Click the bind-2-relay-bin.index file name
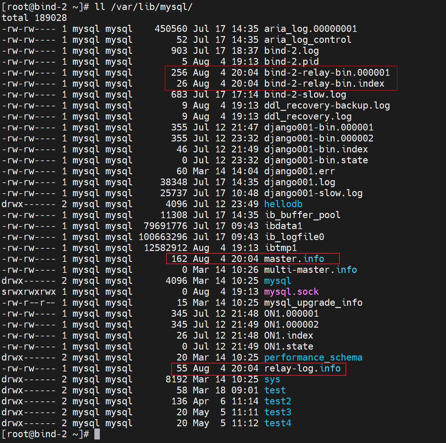This screenshot has height=443, width=446. (324, 84)
